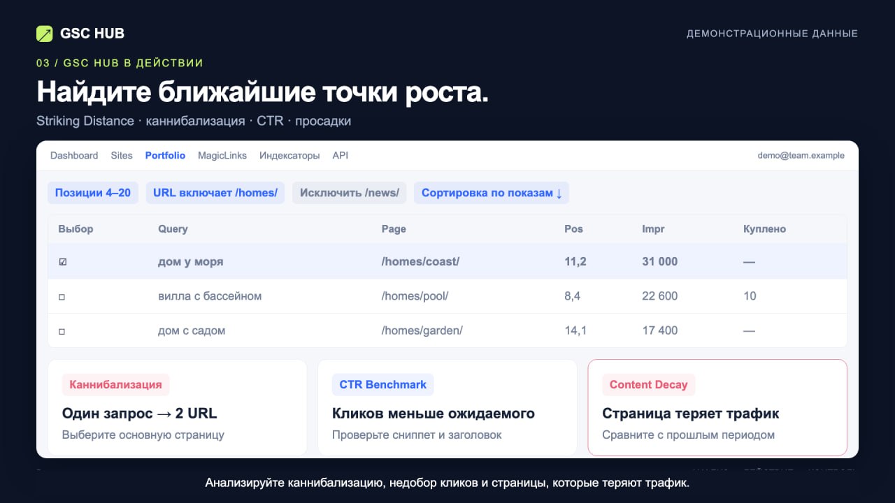Click the Выбор column header

[x=76, y=229]
